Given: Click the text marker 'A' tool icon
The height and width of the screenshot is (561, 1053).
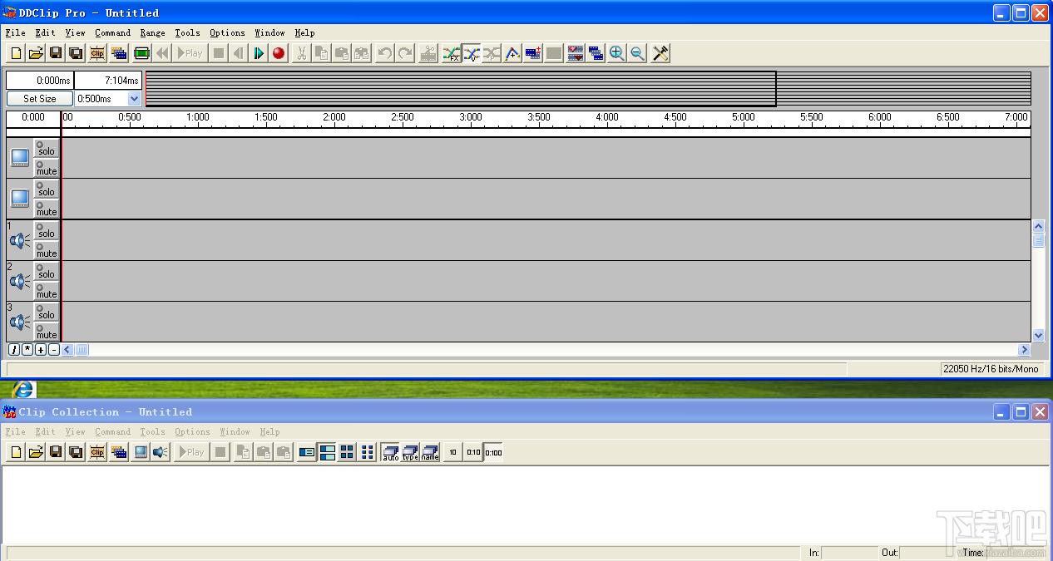Looking at the screenshot, I should click(512, 53).
